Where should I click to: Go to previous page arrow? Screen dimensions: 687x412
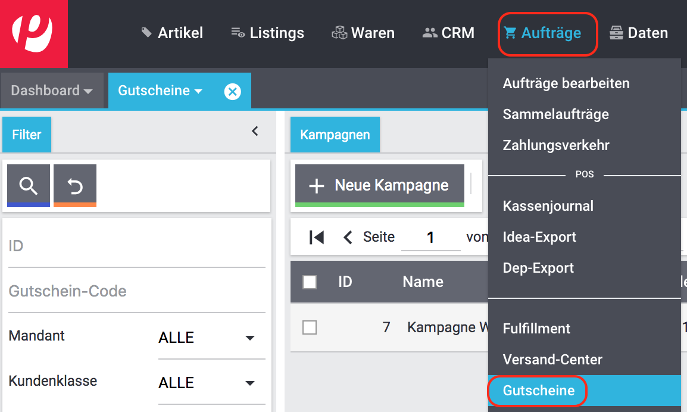(348, 238)
